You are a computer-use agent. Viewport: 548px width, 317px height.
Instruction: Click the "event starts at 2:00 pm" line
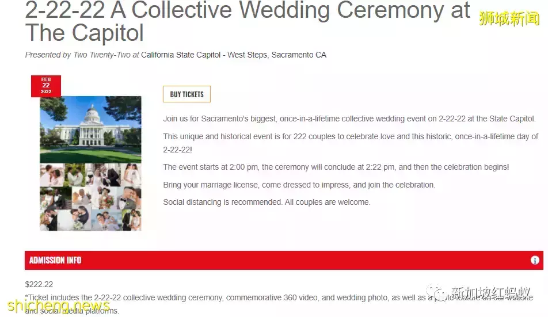(336, 167)
